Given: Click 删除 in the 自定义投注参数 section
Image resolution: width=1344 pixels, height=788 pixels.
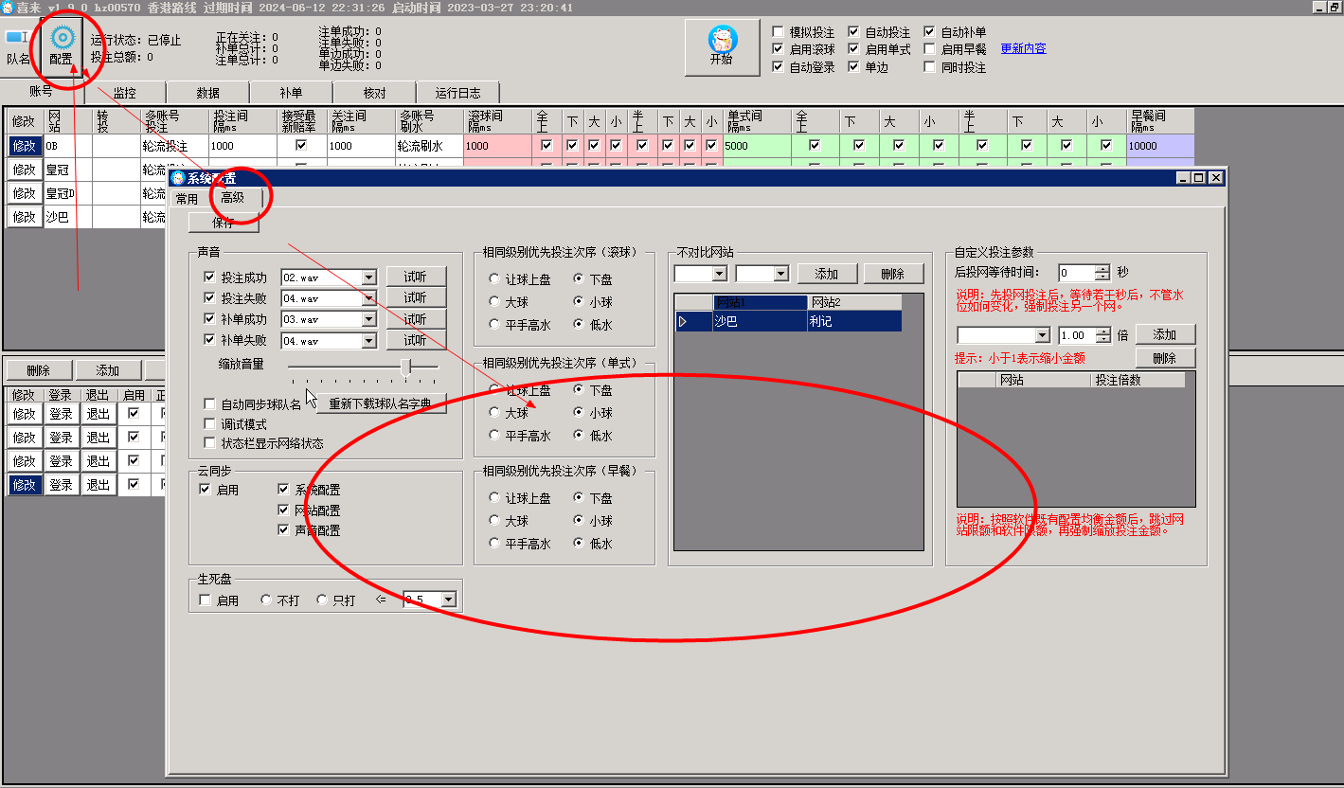Looking at the screenshot, I should click(x=1165, y=358).
